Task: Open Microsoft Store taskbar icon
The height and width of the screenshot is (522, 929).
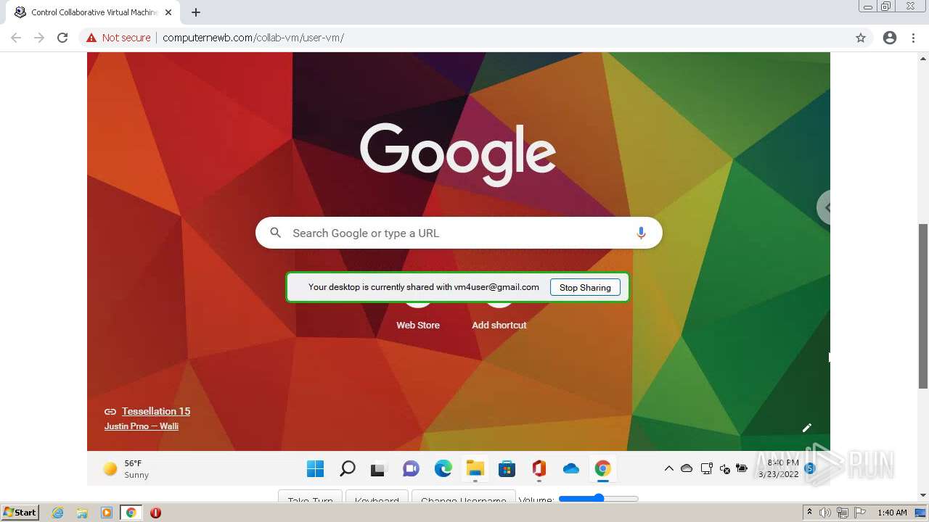Action: pos(507,469)
